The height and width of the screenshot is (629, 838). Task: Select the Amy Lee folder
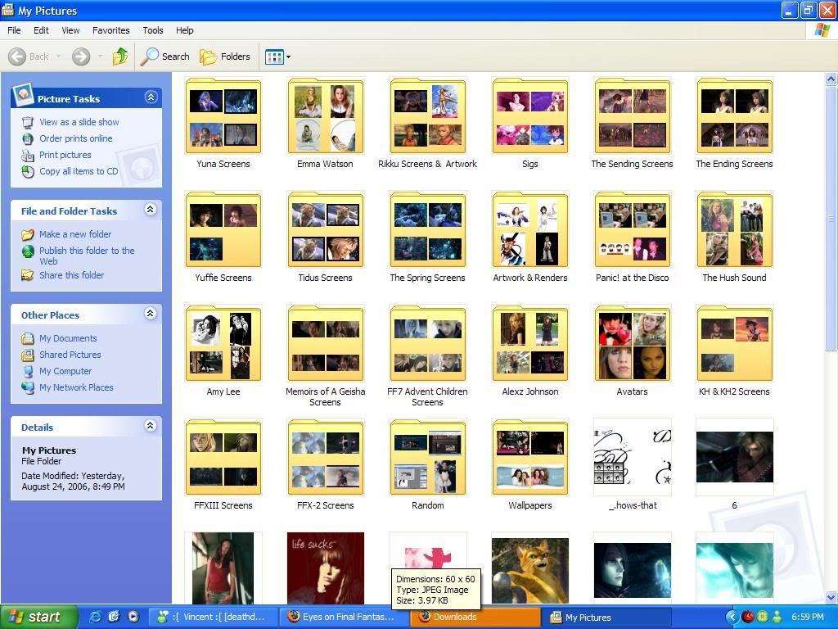pos(223,343)
